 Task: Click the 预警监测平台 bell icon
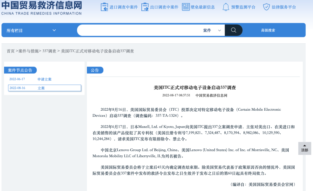(x=226, y=7)
